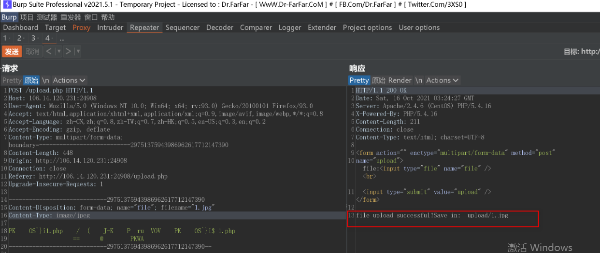
Task: Open the 帮助 help menu
Action: tap(108, 17)
